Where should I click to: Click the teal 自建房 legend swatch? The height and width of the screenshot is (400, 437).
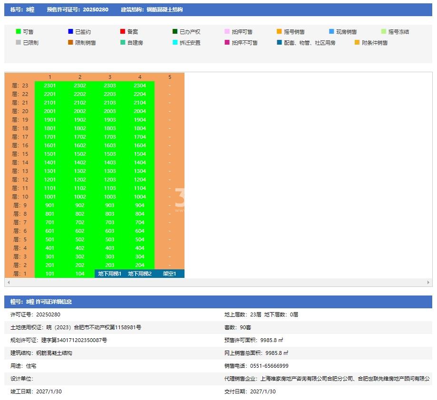[123, 42]
